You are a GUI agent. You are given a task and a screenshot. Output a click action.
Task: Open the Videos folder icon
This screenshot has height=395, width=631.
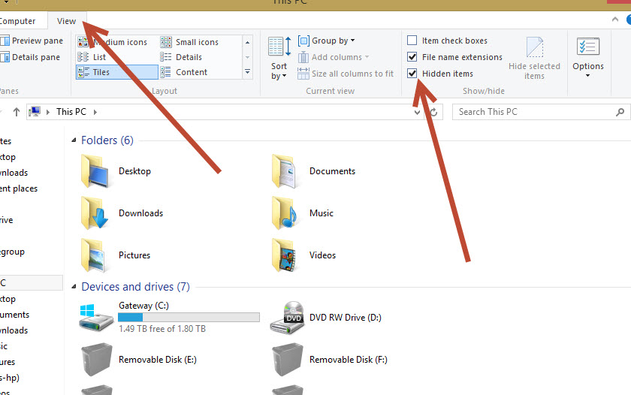tap(286, 255)
